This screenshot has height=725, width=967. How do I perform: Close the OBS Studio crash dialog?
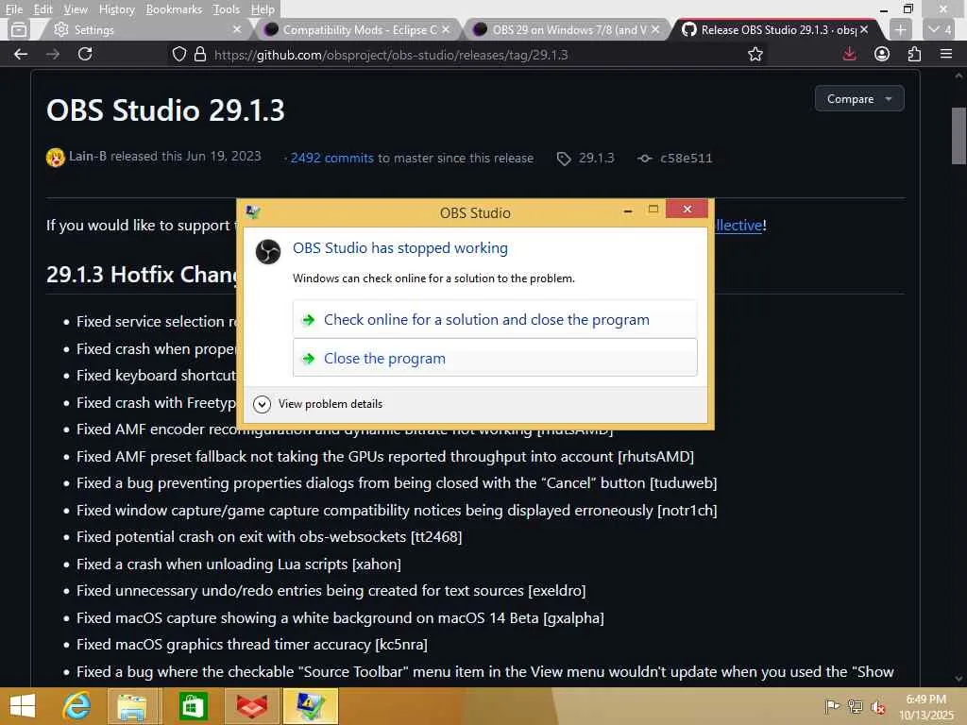687,210
